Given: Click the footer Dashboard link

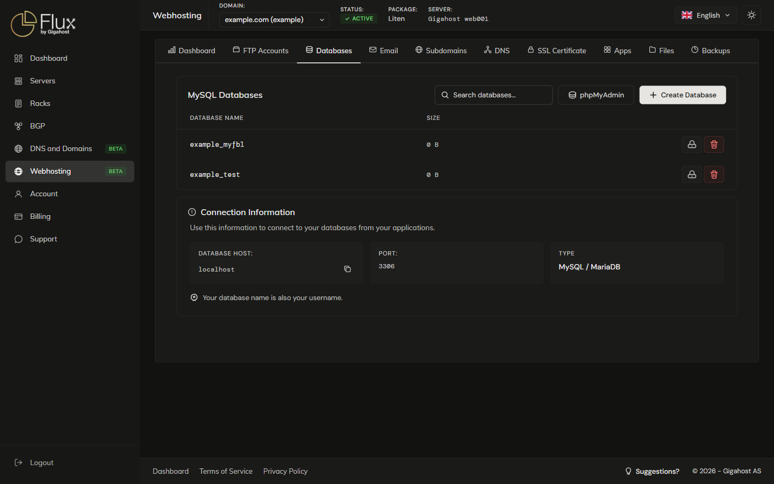Looking at the screenshot, I should click(170, 471).
